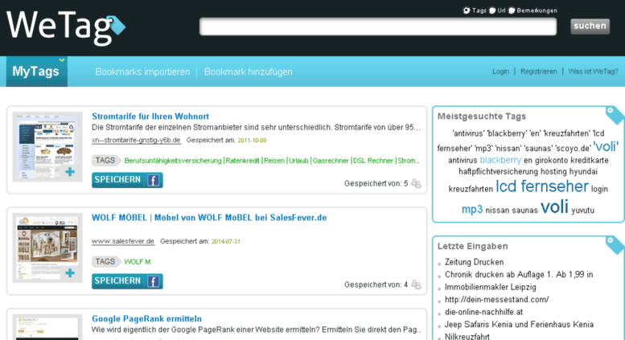Open WOLF M tag
Screen dimensions: 625x340
click(137, 261)
